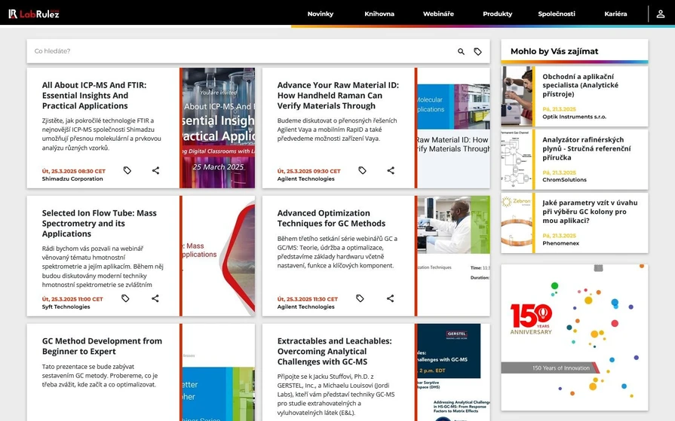Open the Kariéra navigation link

[x=615, y=14]
